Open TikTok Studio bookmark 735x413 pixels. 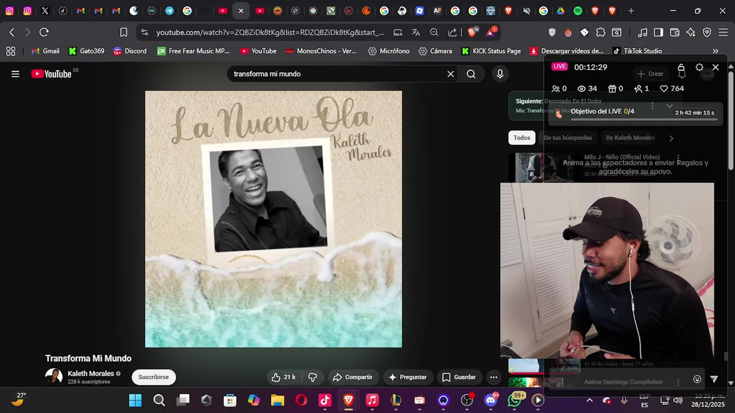tap(637, 51)
